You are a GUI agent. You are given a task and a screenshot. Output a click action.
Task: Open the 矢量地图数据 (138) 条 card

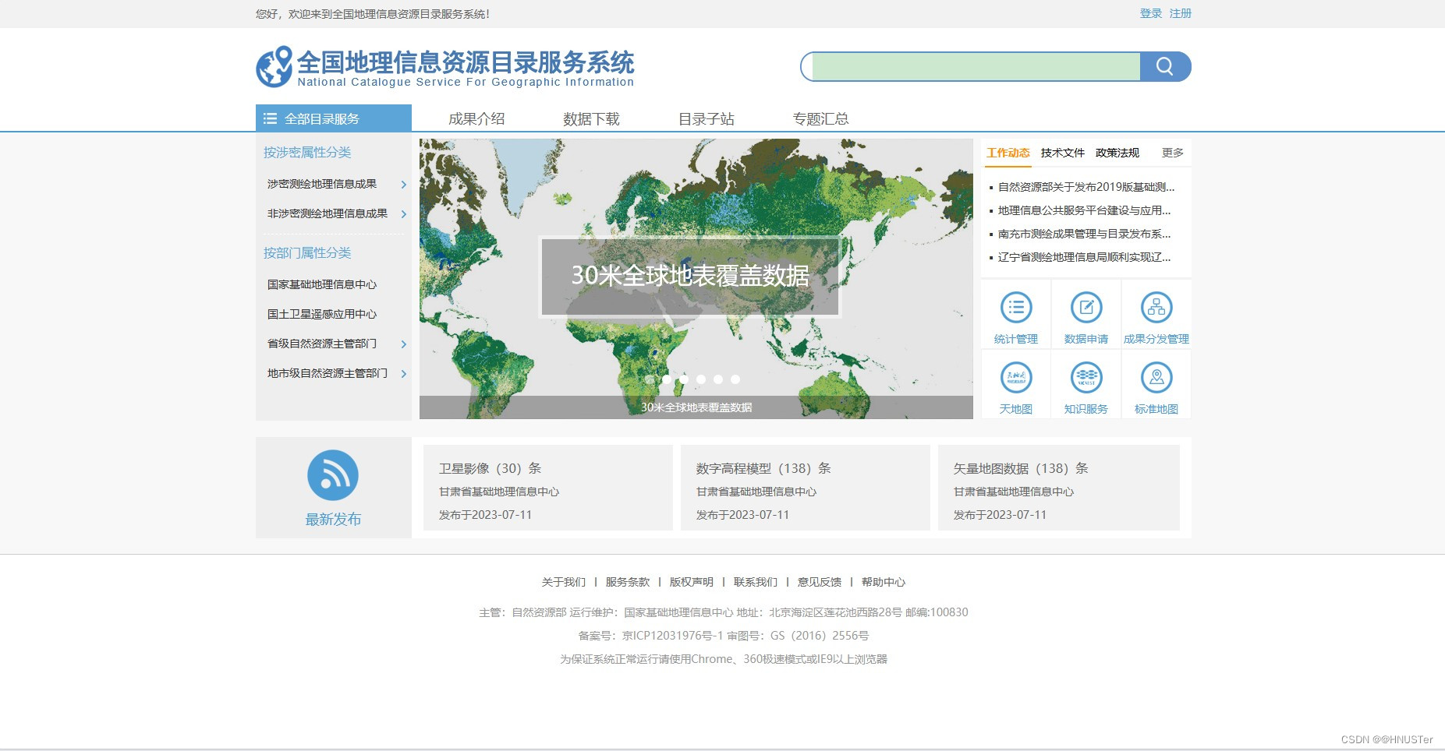pyautogui.click(x=1059, y=488)
